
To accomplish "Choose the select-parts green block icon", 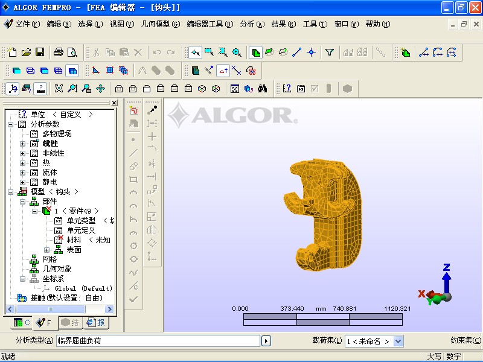I will pos(255,52).
